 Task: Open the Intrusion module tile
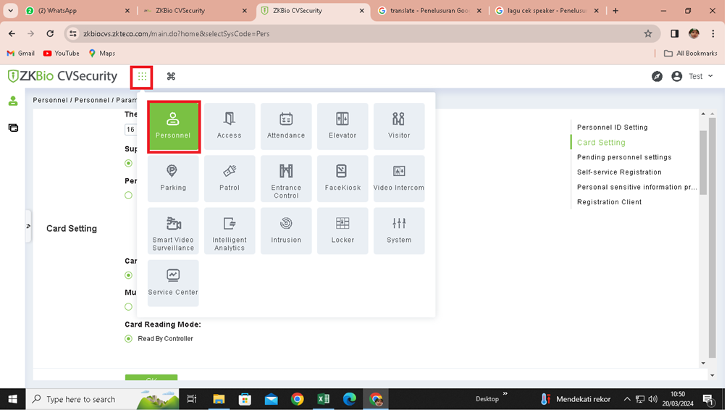coord(286,231)
